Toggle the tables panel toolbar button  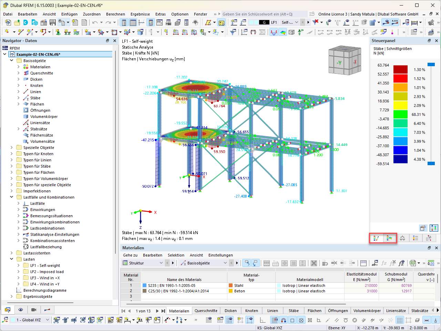[x=133, y=22]
